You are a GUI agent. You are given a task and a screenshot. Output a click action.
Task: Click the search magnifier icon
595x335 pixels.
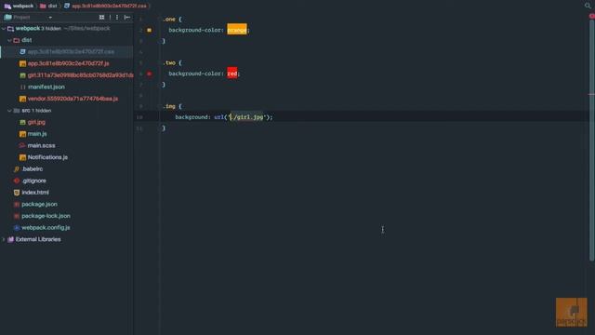point(588,6)
